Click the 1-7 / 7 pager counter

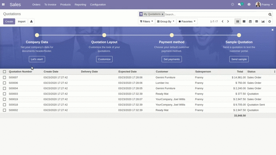(x=214, y=22)
